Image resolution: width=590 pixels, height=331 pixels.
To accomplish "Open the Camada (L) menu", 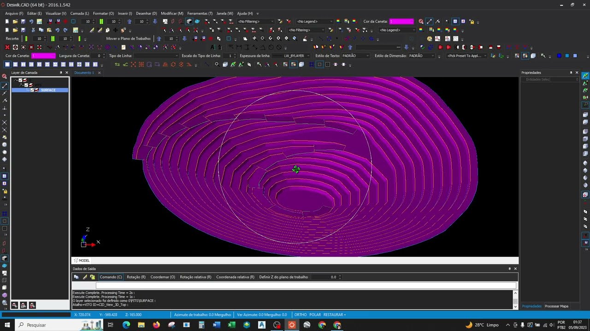I will coord(79,13).
